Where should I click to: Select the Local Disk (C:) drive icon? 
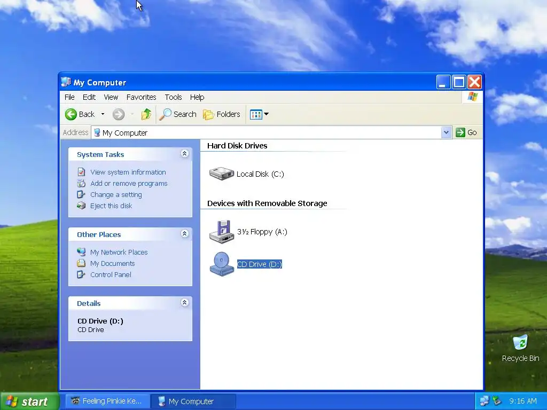[x=222, y=174]
